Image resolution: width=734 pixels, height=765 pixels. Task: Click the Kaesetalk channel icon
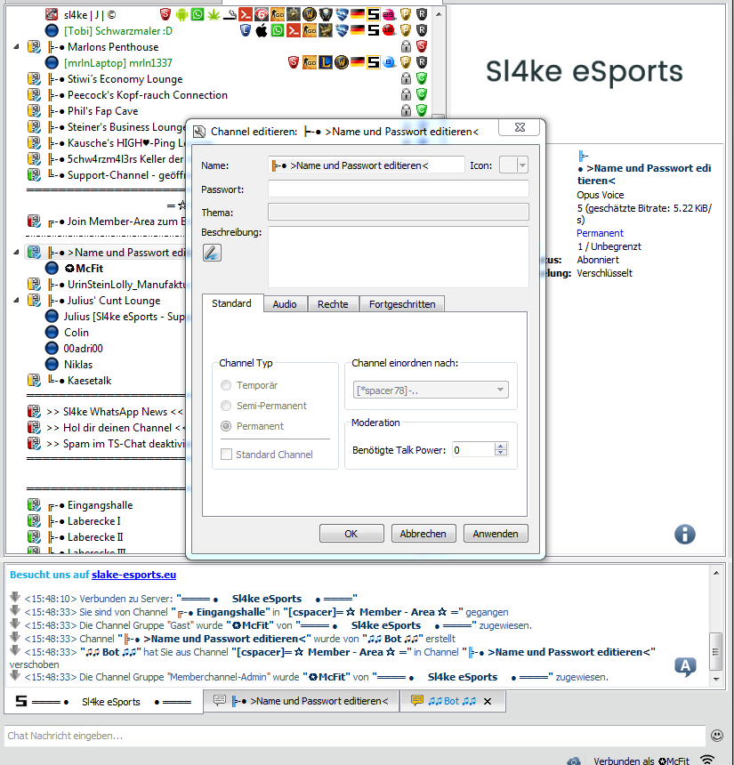[x=34, y=380]
